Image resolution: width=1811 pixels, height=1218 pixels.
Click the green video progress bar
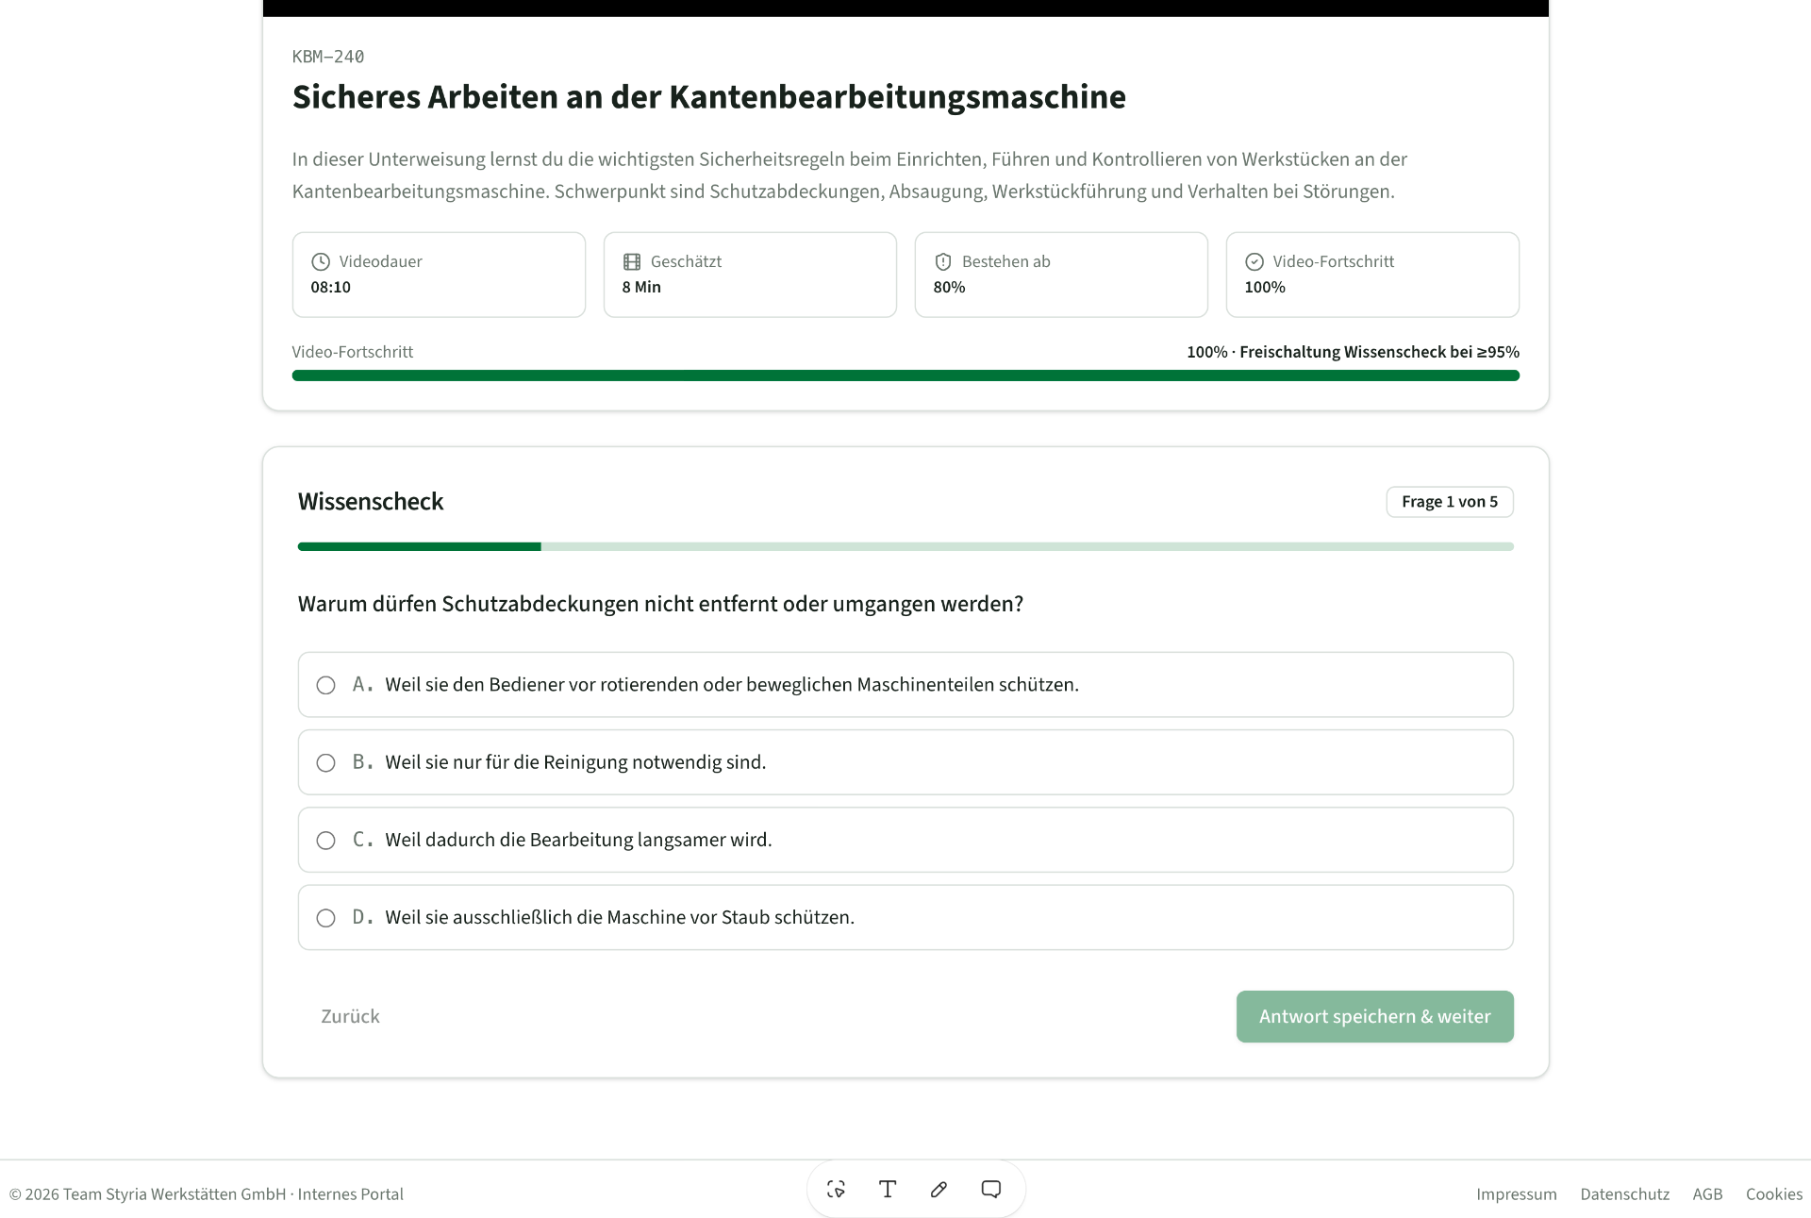coord(905,375)
